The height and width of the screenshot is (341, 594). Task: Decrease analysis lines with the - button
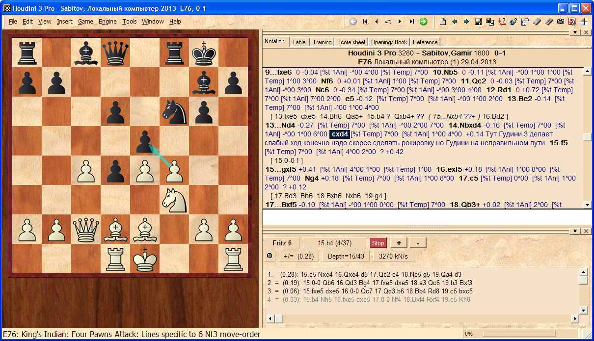coord(418,243)
